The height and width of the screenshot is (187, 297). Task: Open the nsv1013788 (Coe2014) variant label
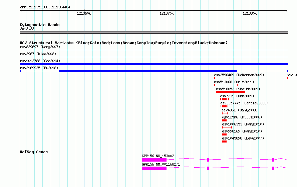[40, 61]
